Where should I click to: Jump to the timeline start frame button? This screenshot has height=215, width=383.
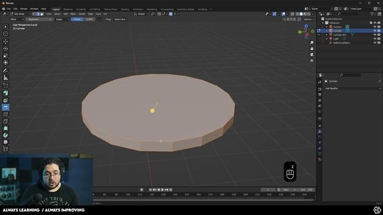(150, 190)
